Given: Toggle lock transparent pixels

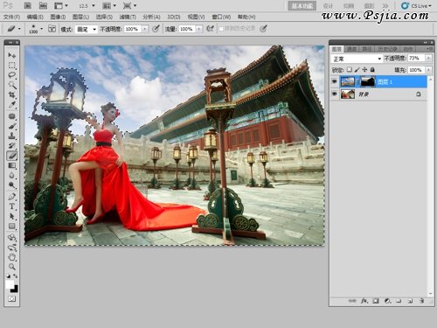Looking at the screenshot, I should pyautogui.click(x=350, y=70).
